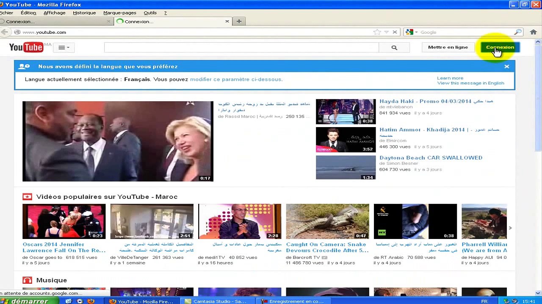The width and height of the screenshot is (542, 304).
Task: Open the RT Arabic 0:38 video thumbnail
Action: [415, 222]
